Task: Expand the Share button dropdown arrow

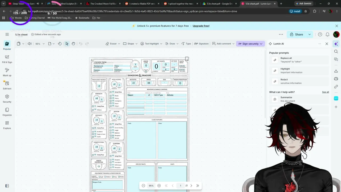Action: coord(309,34)
